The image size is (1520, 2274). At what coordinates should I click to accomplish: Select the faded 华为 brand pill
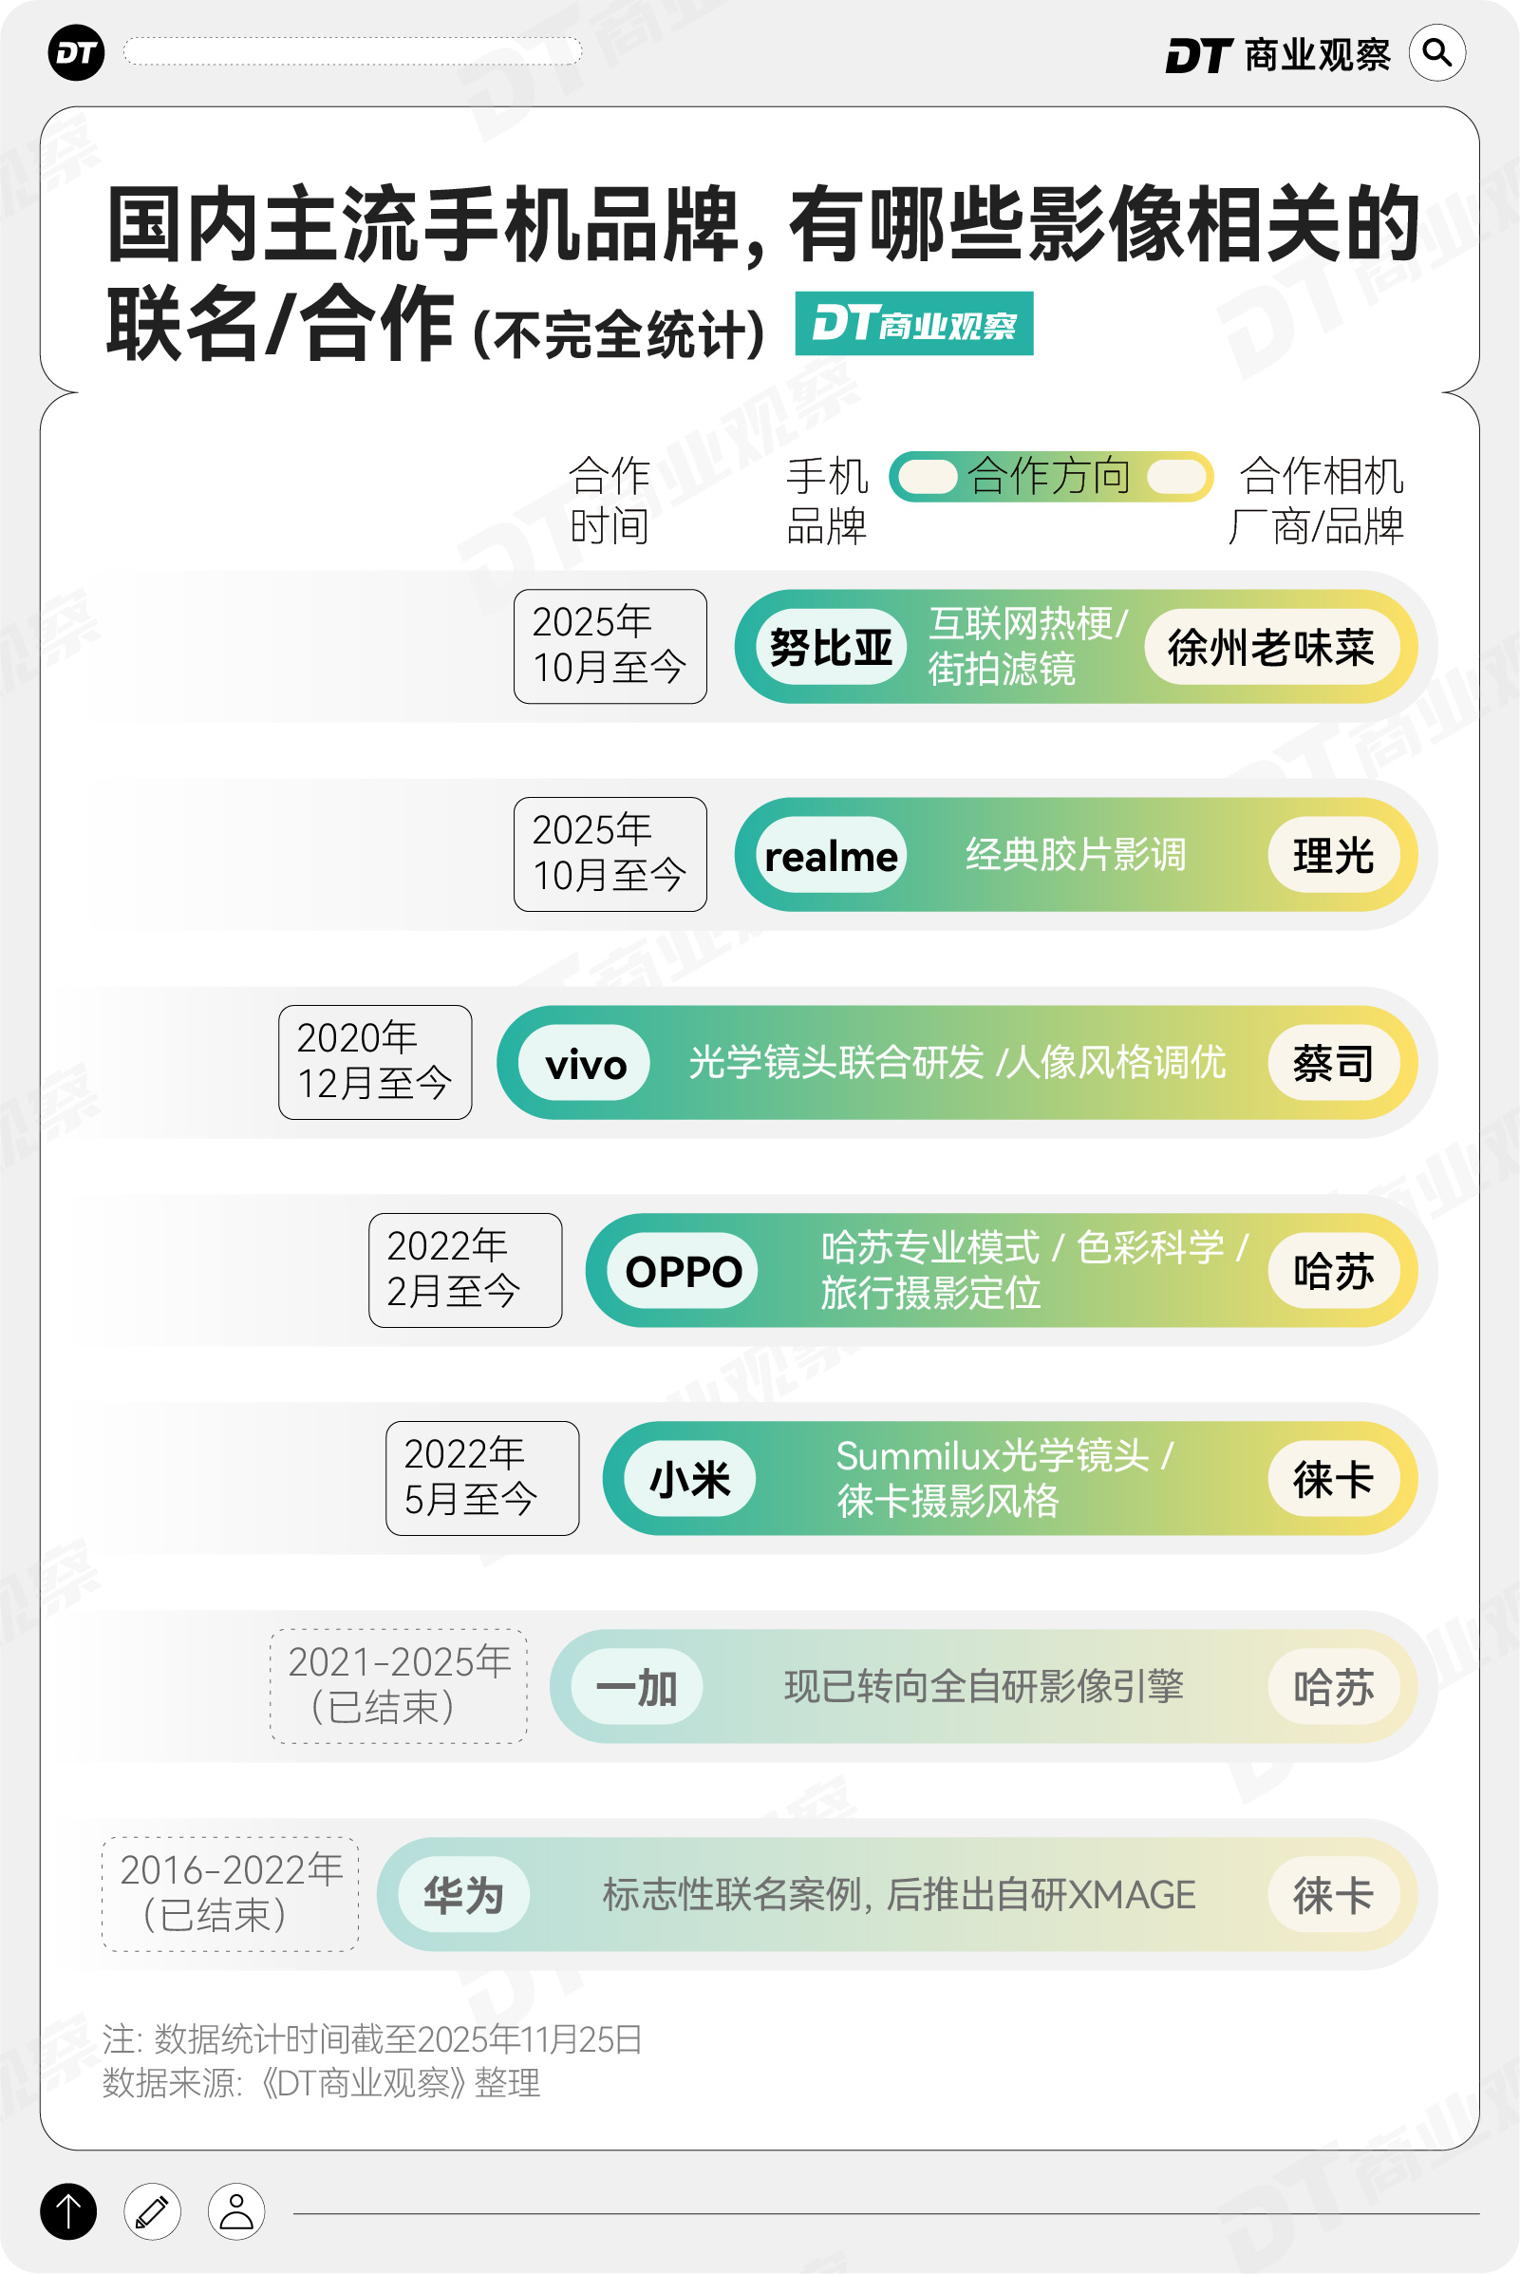pyautogui.click(x=463, y=1895)
